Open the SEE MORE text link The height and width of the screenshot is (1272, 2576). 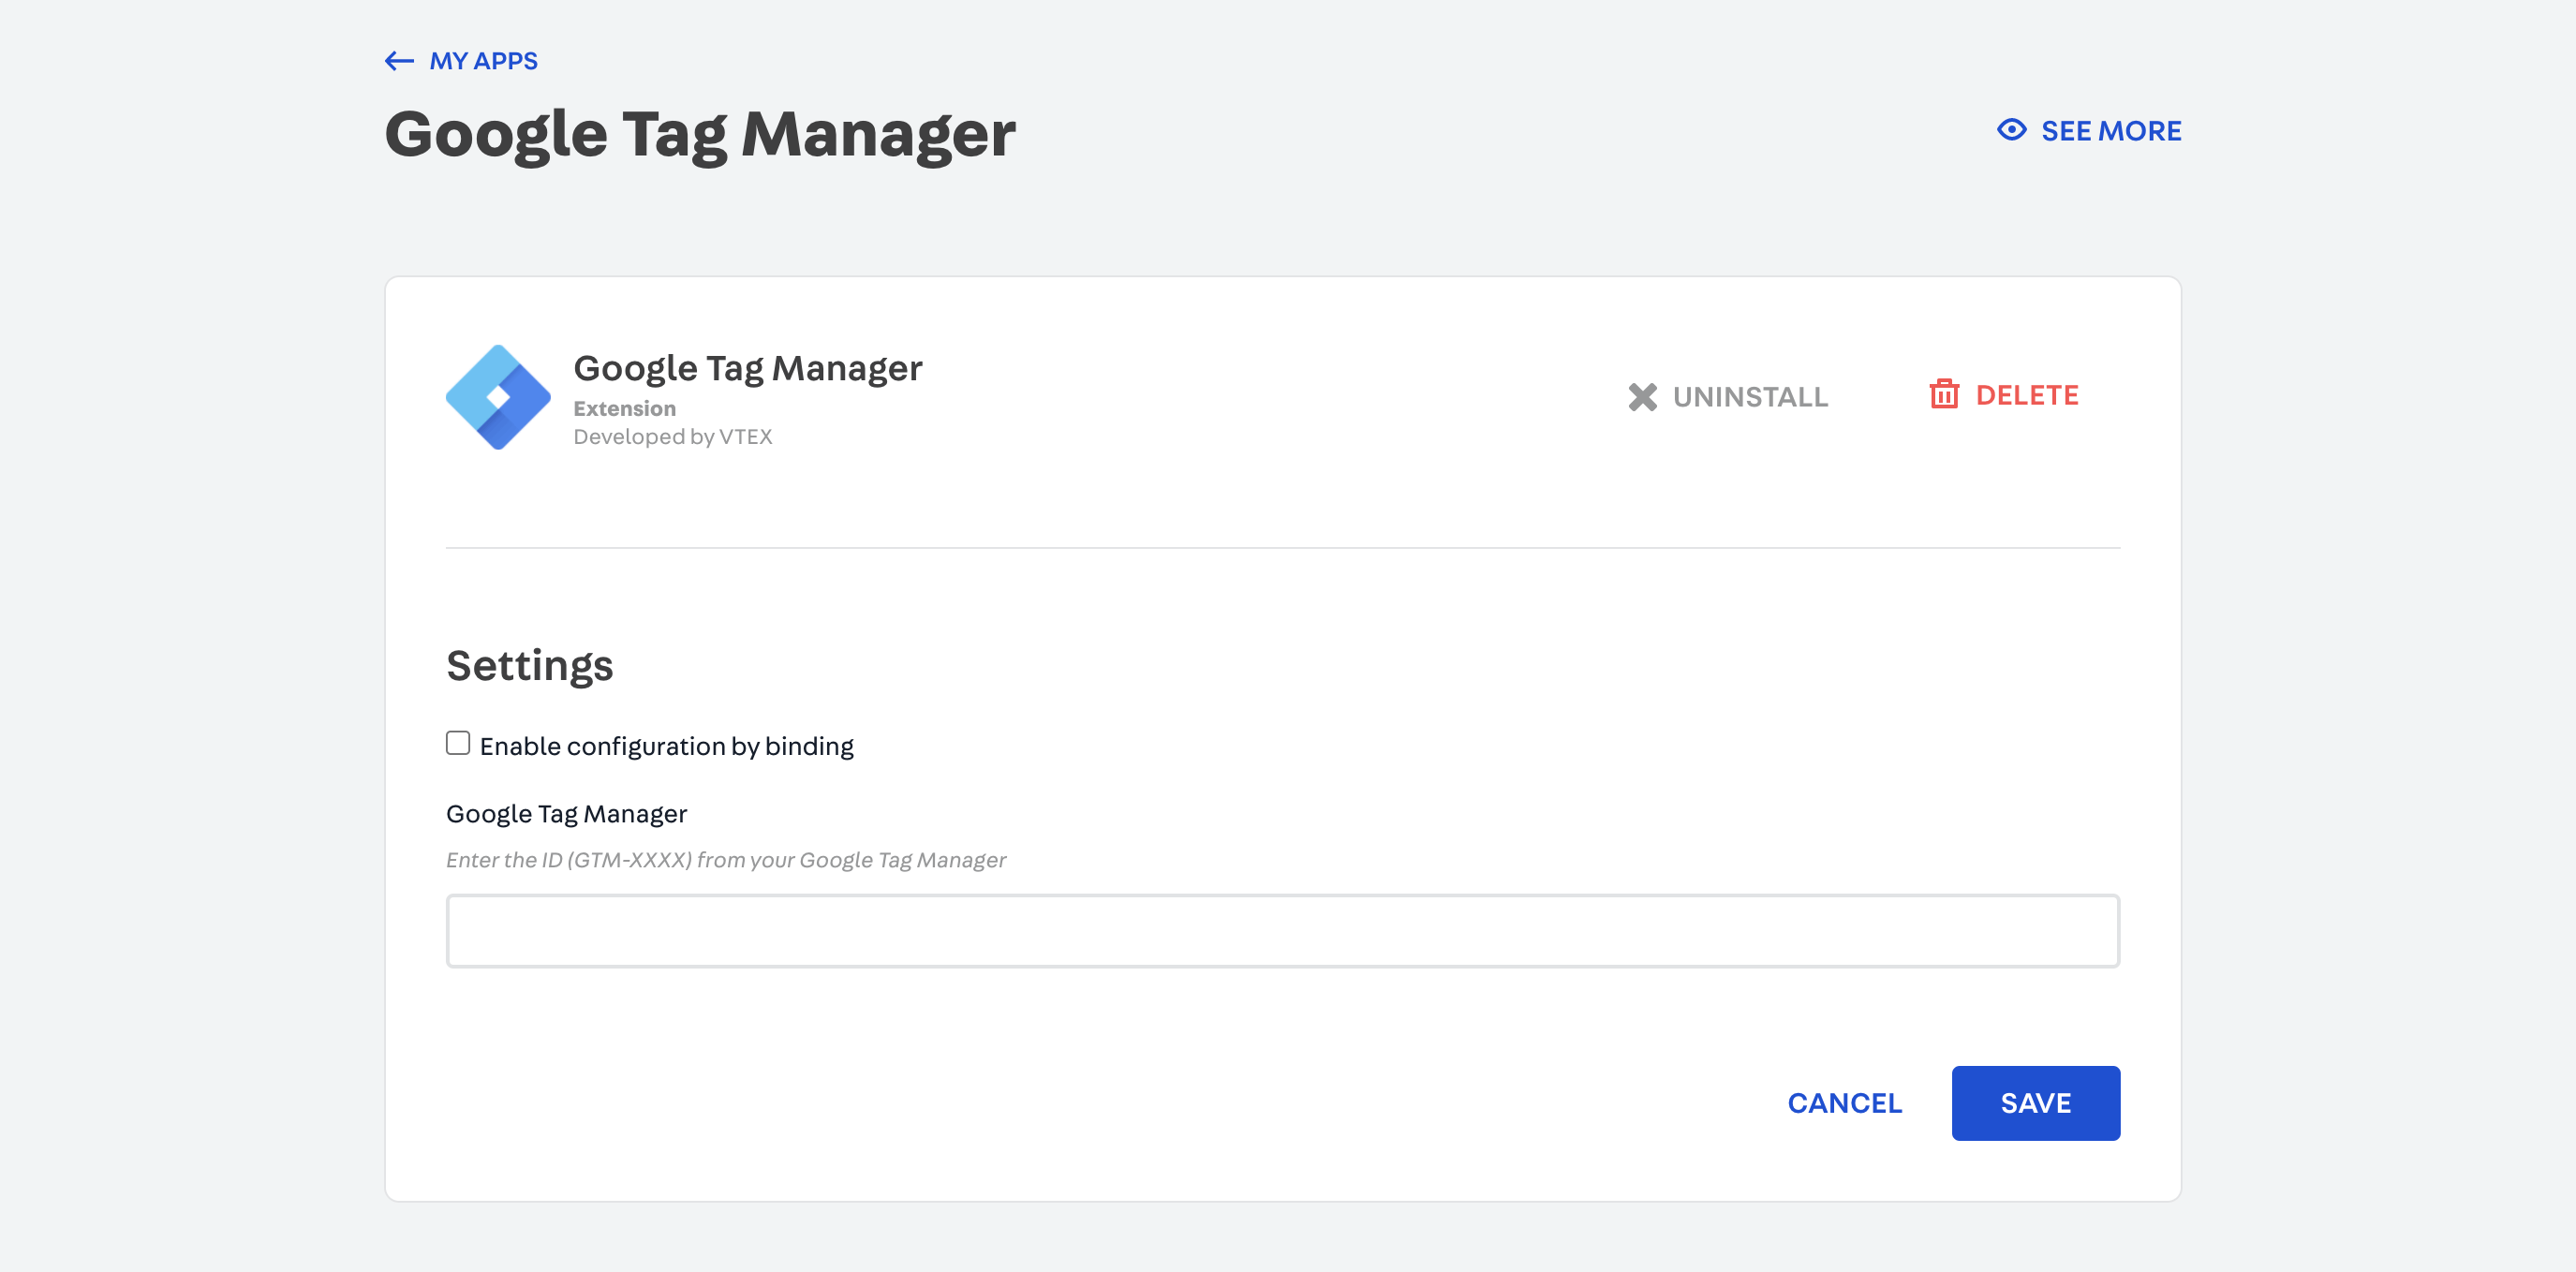click(2110, 131)
